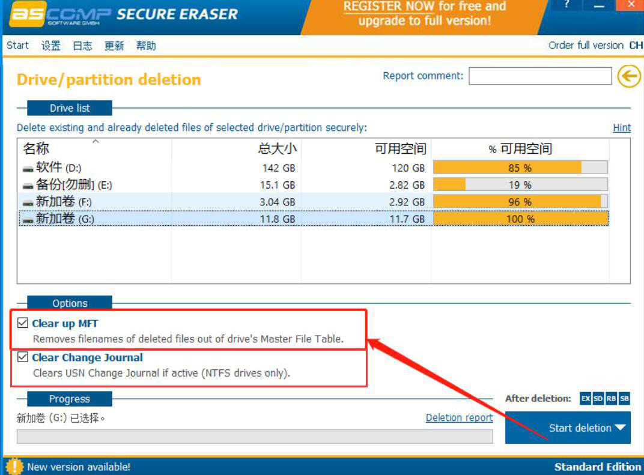The image size is (644, 475).
Task: Click the Report comment input field
Action: click(x=540, y=76)
